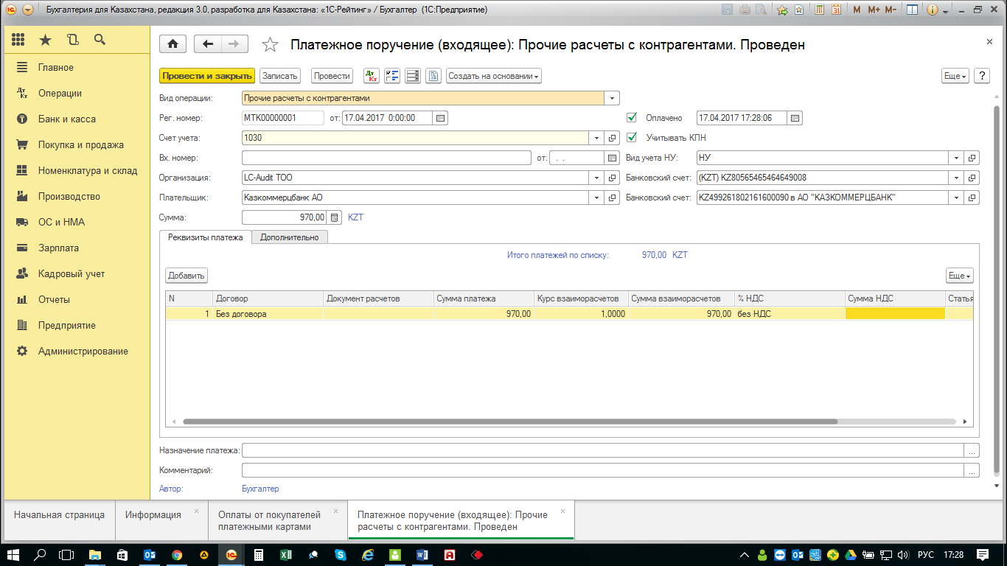
Task: Open the Счет учета 1030 item form
Action: [612, 138]
